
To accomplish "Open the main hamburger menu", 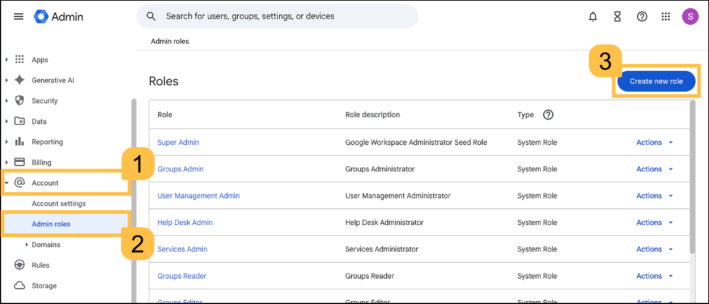I will [x=18, y=17].
